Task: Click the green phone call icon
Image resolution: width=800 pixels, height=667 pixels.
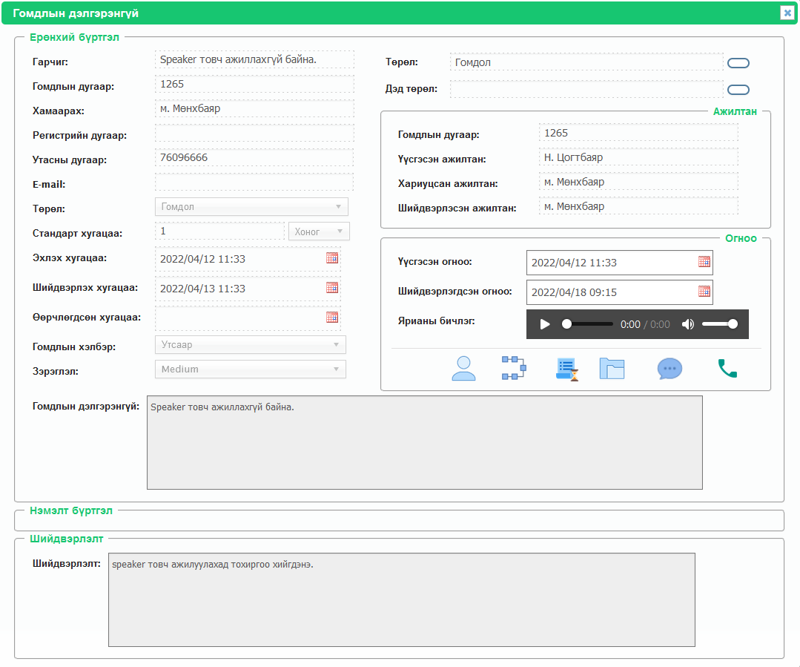Action: pos(727,368)
